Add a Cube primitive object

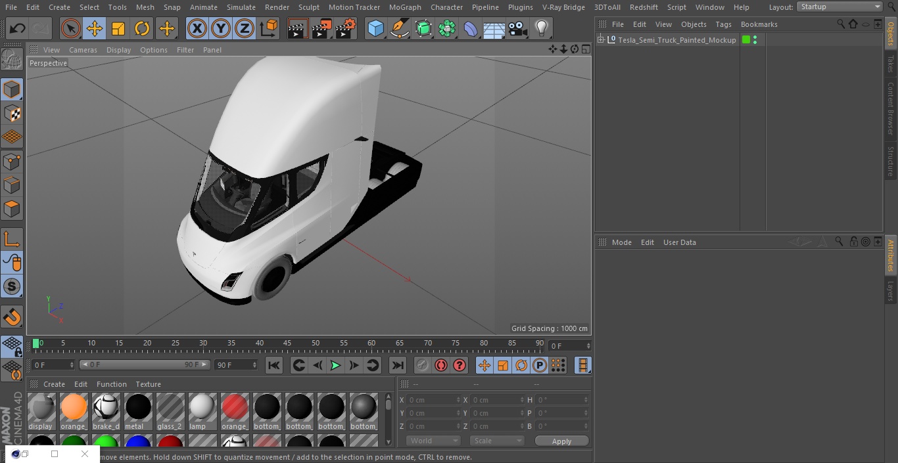(x=375, y=28)
